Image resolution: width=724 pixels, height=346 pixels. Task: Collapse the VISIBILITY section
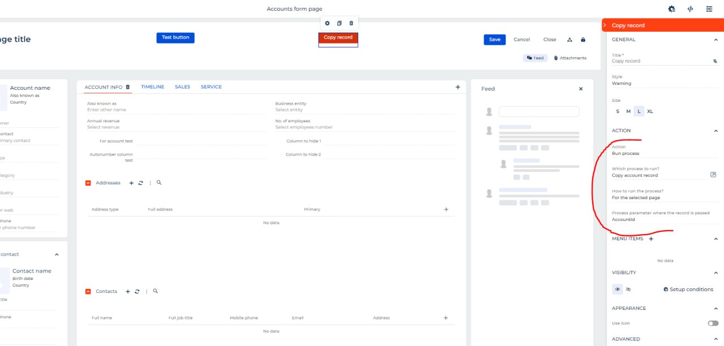[x=716, y=273]
